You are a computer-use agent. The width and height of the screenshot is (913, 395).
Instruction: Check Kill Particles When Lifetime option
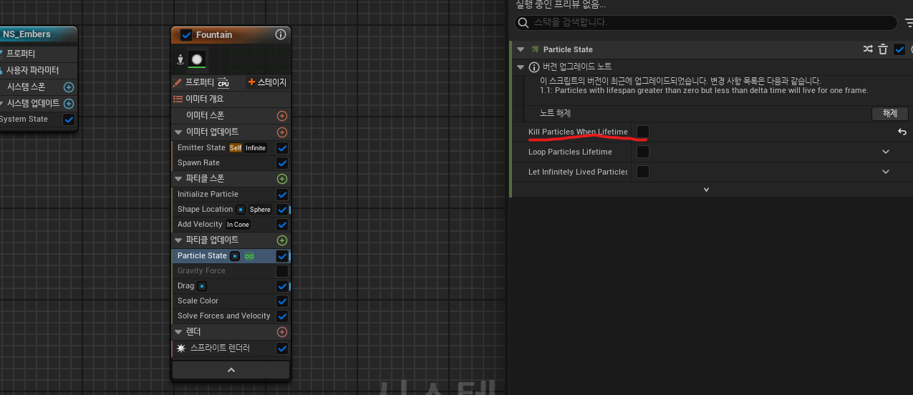643,132
